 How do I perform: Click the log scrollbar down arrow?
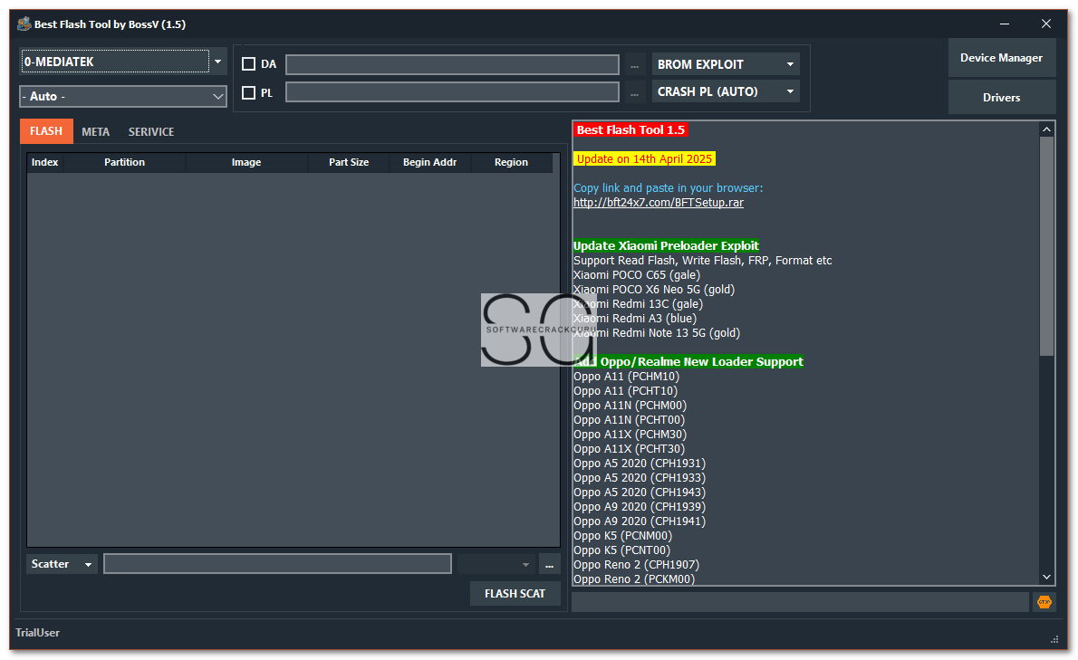1046,578
